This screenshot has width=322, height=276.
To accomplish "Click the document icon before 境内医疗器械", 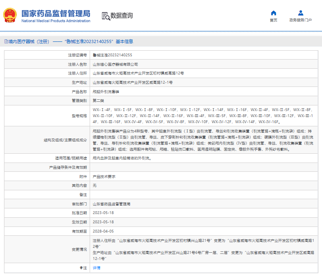I will 6,41.
